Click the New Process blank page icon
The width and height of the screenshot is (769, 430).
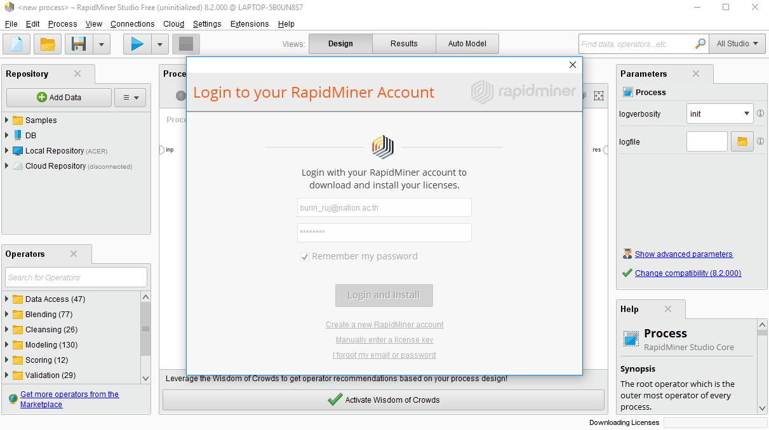(17, 44)
